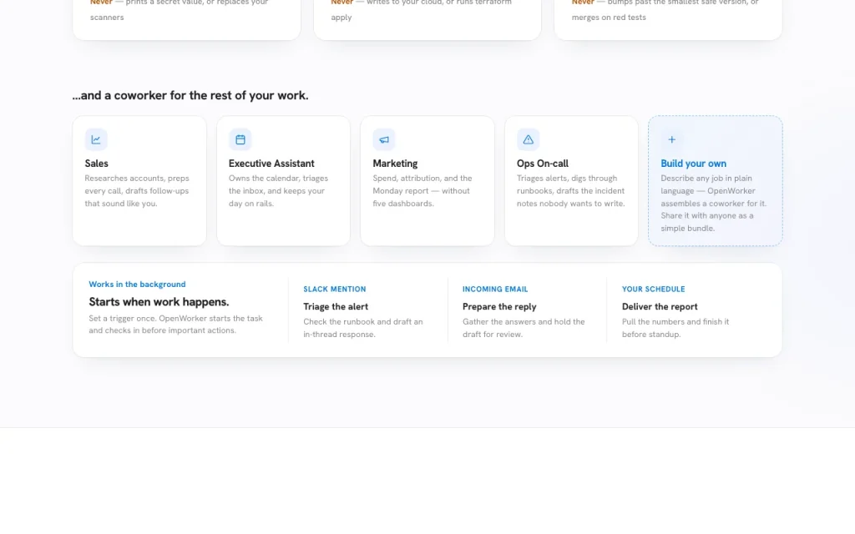Click the Works in the background label
The height and width of the screenshot is (534, 855).
138,285
